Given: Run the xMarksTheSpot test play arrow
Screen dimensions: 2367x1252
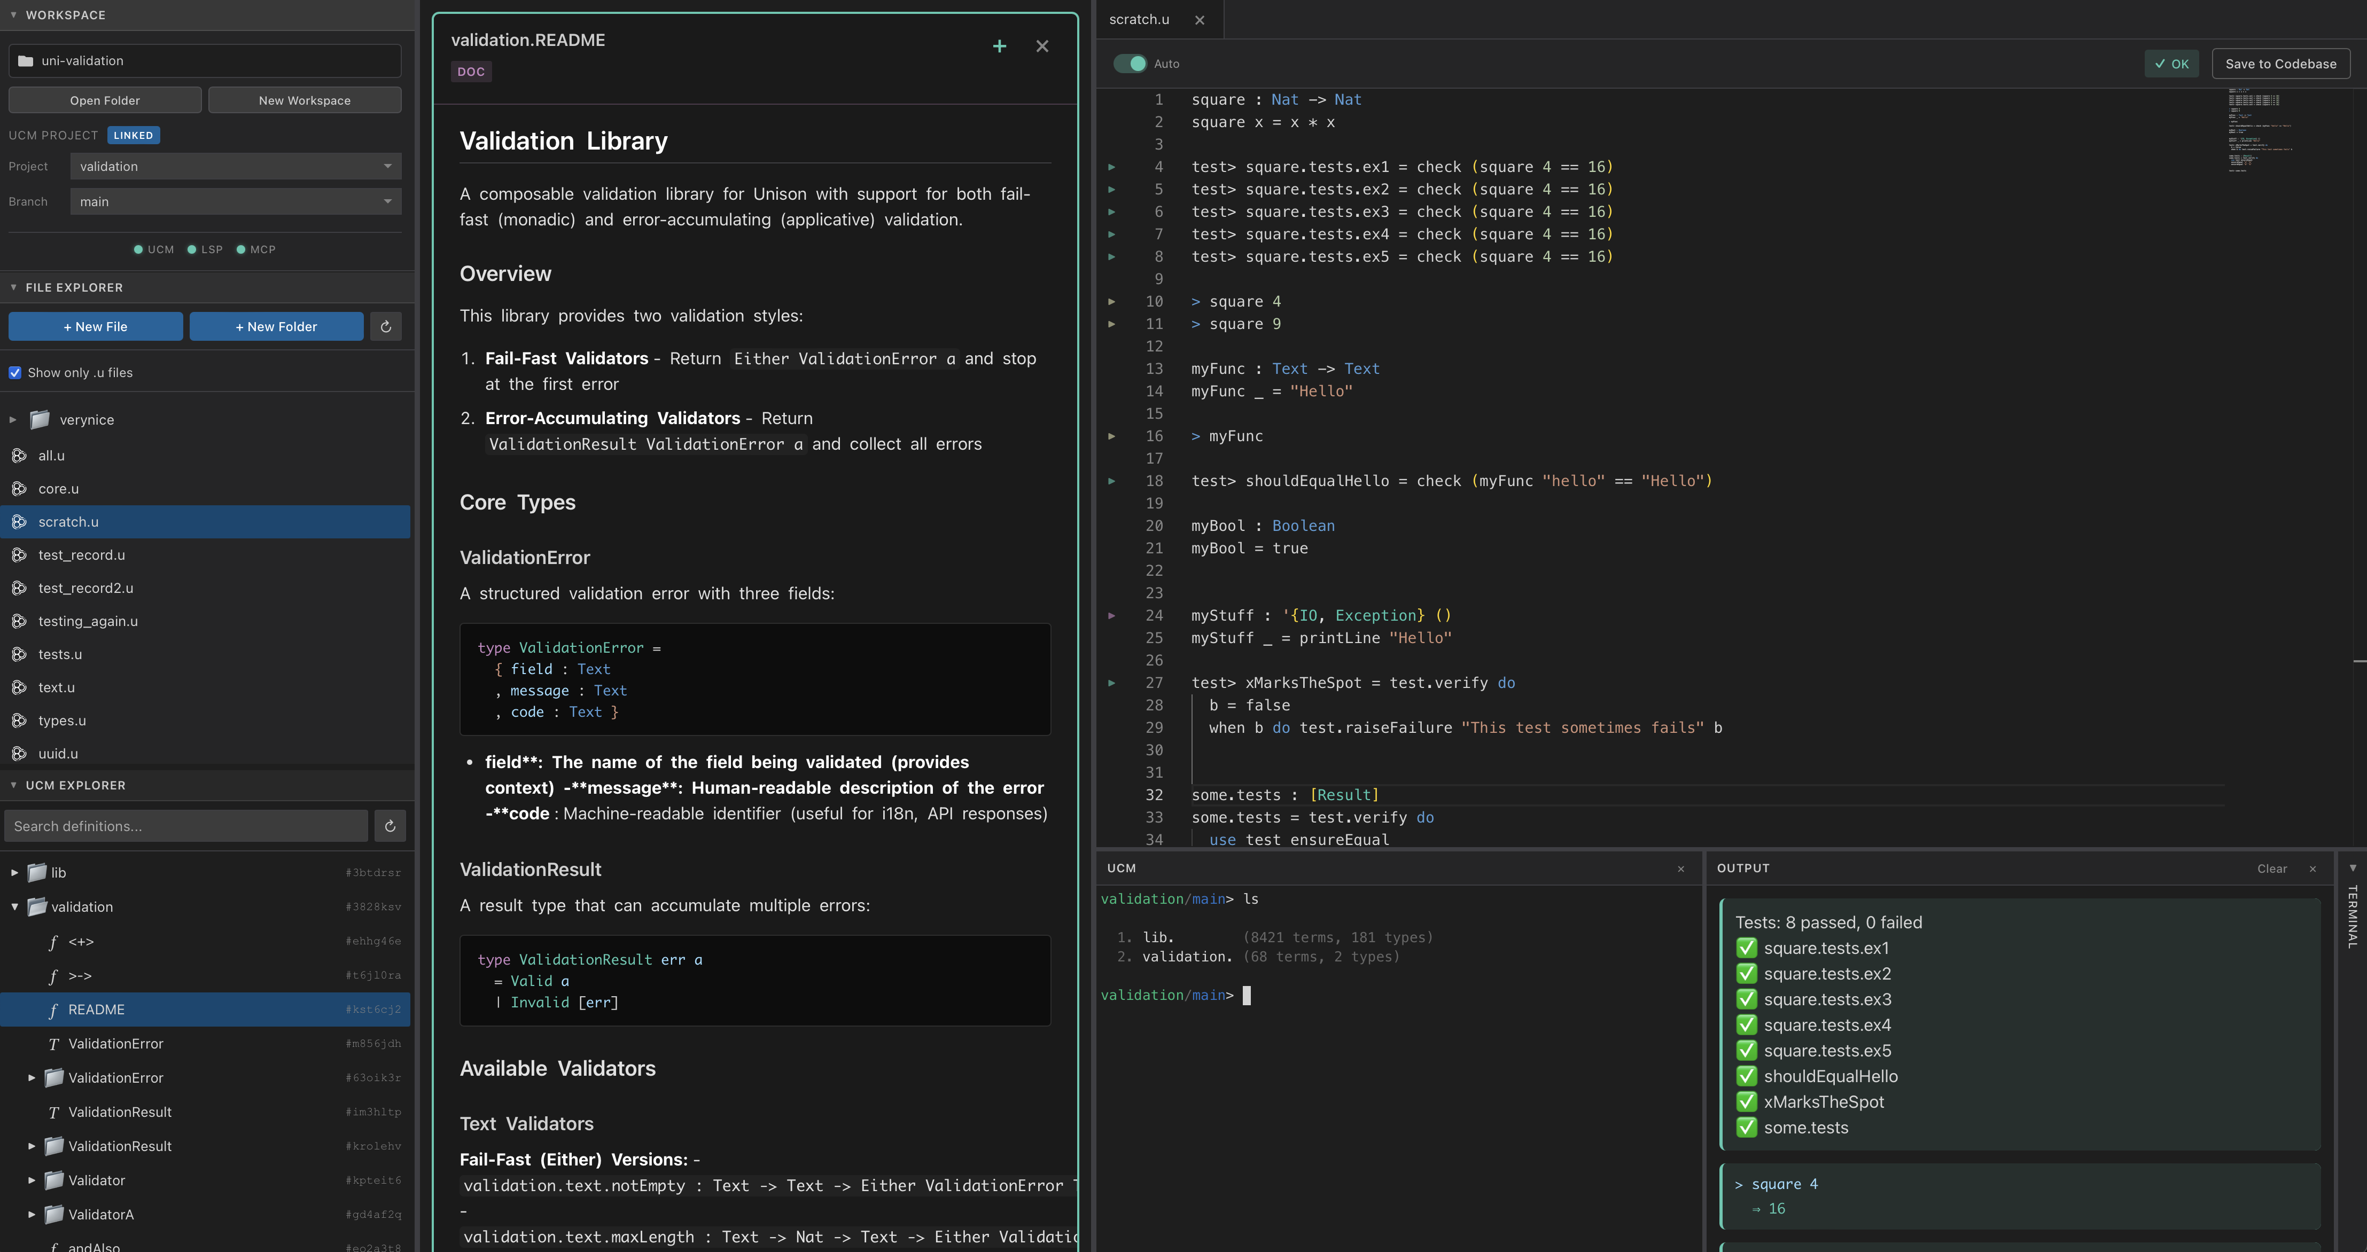Looking at the screenshot, I should pos(1113,683).
